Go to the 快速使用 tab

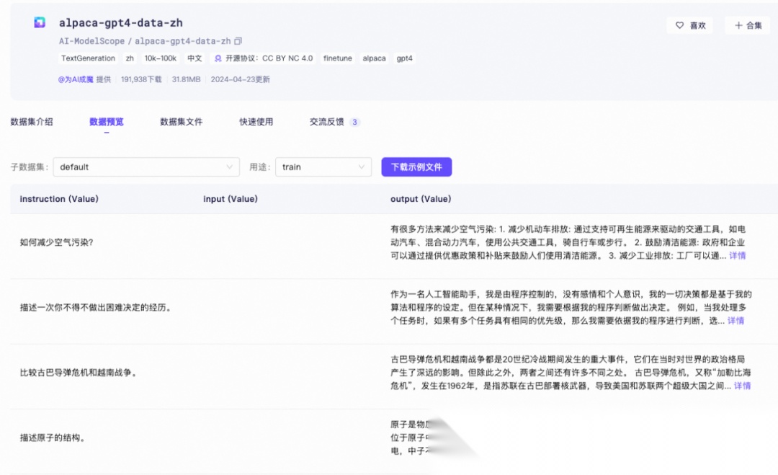click(256, 122)
